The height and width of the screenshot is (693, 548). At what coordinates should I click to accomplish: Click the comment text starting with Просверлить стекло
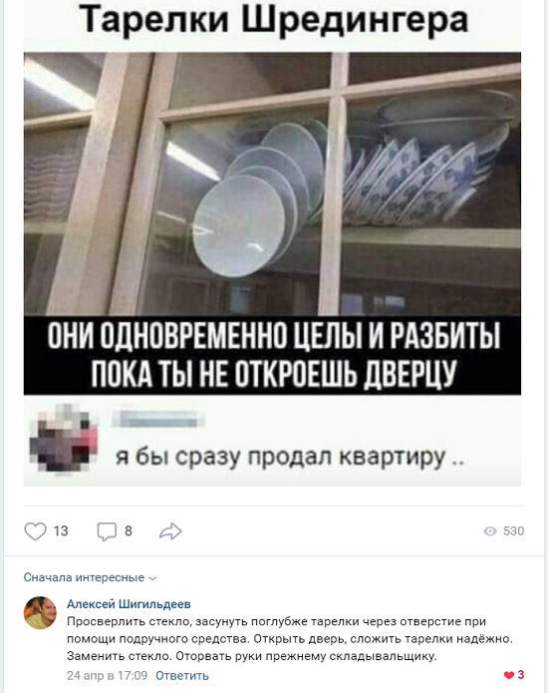pos(290,638)
